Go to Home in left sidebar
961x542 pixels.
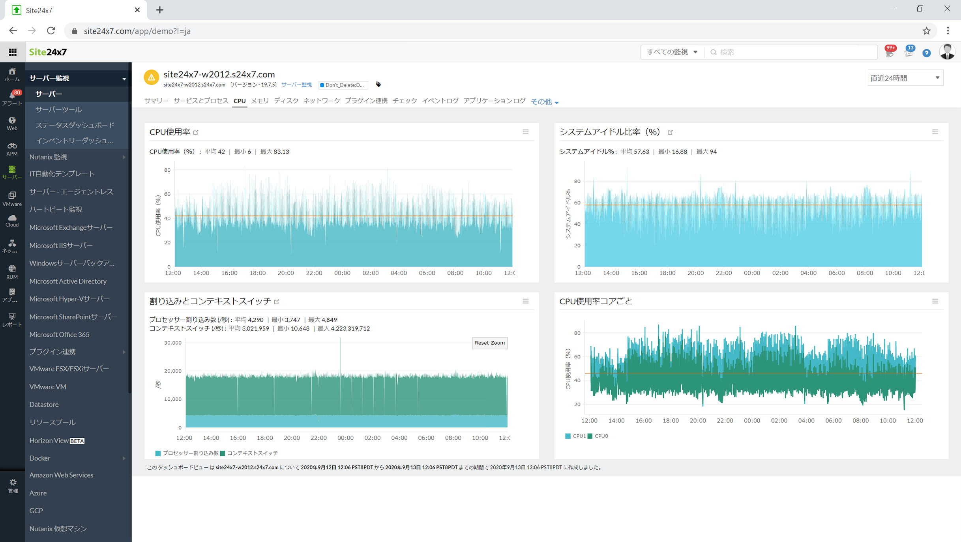(x=12, y=74)
